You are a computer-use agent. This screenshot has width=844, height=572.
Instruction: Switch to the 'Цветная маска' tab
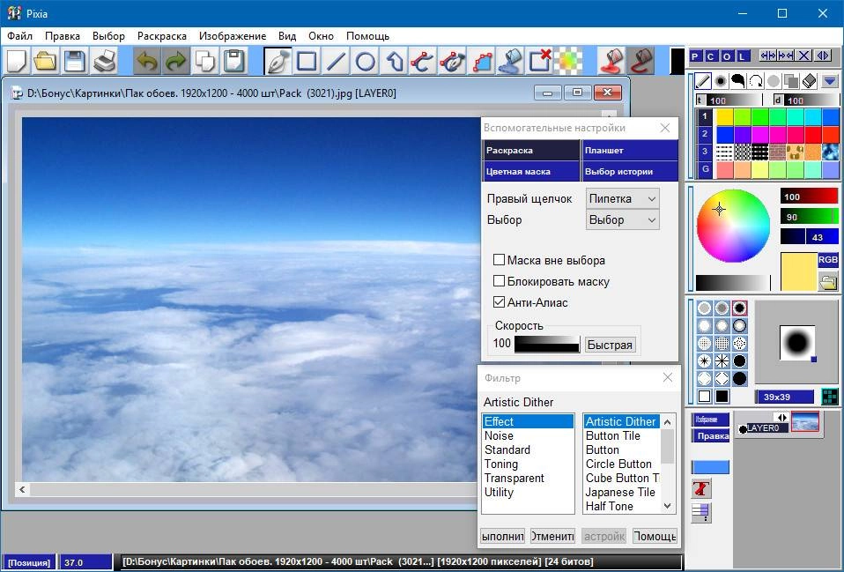pyautogui.click(x=530, y=171)
